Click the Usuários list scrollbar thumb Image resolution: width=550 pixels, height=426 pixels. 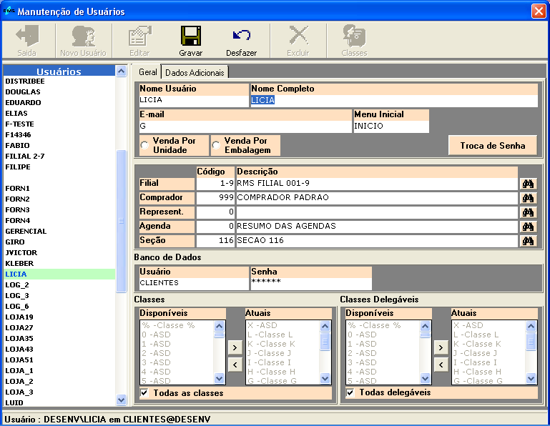122,221
